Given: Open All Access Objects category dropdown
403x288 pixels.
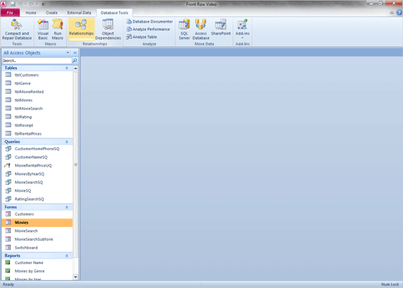Looking at the screenshot, I should click(x=67, y=53).
